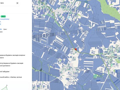Click the text ending 'ьної допомоги'
120x90 pixels.
pyautogui.click(x=5, y=66)
